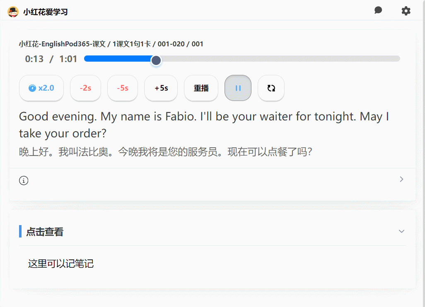Click the 点击查看 section header
This screenshot has width=425, height=307.
pos(45,232)
